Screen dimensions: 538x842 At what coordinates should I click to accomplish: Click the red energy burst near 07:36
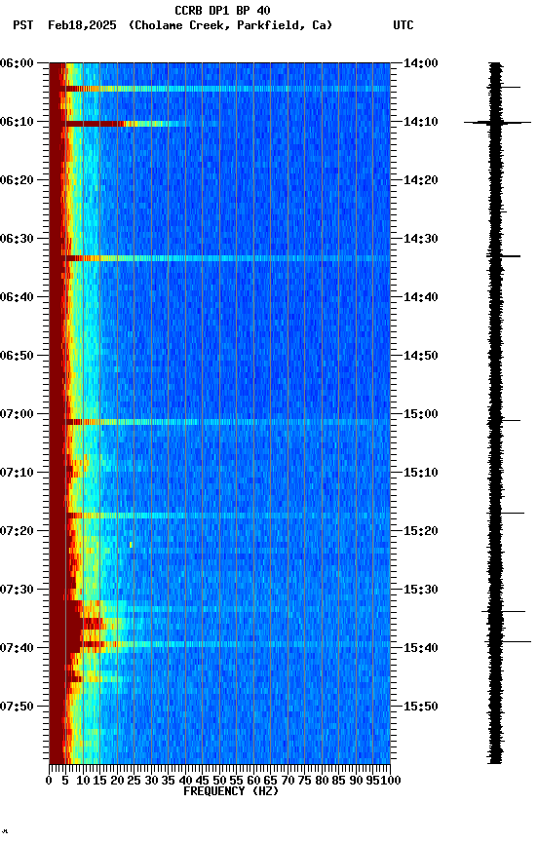click(93, 624)
